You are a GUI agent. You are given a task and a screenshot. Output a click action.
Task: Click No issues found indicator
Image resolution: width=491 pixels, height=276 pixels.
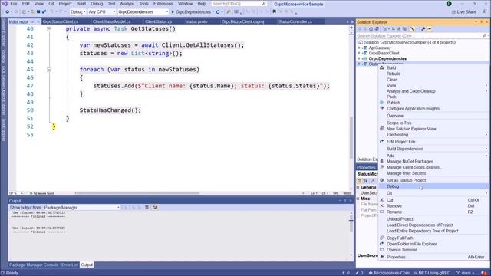(x=42, y=193)
